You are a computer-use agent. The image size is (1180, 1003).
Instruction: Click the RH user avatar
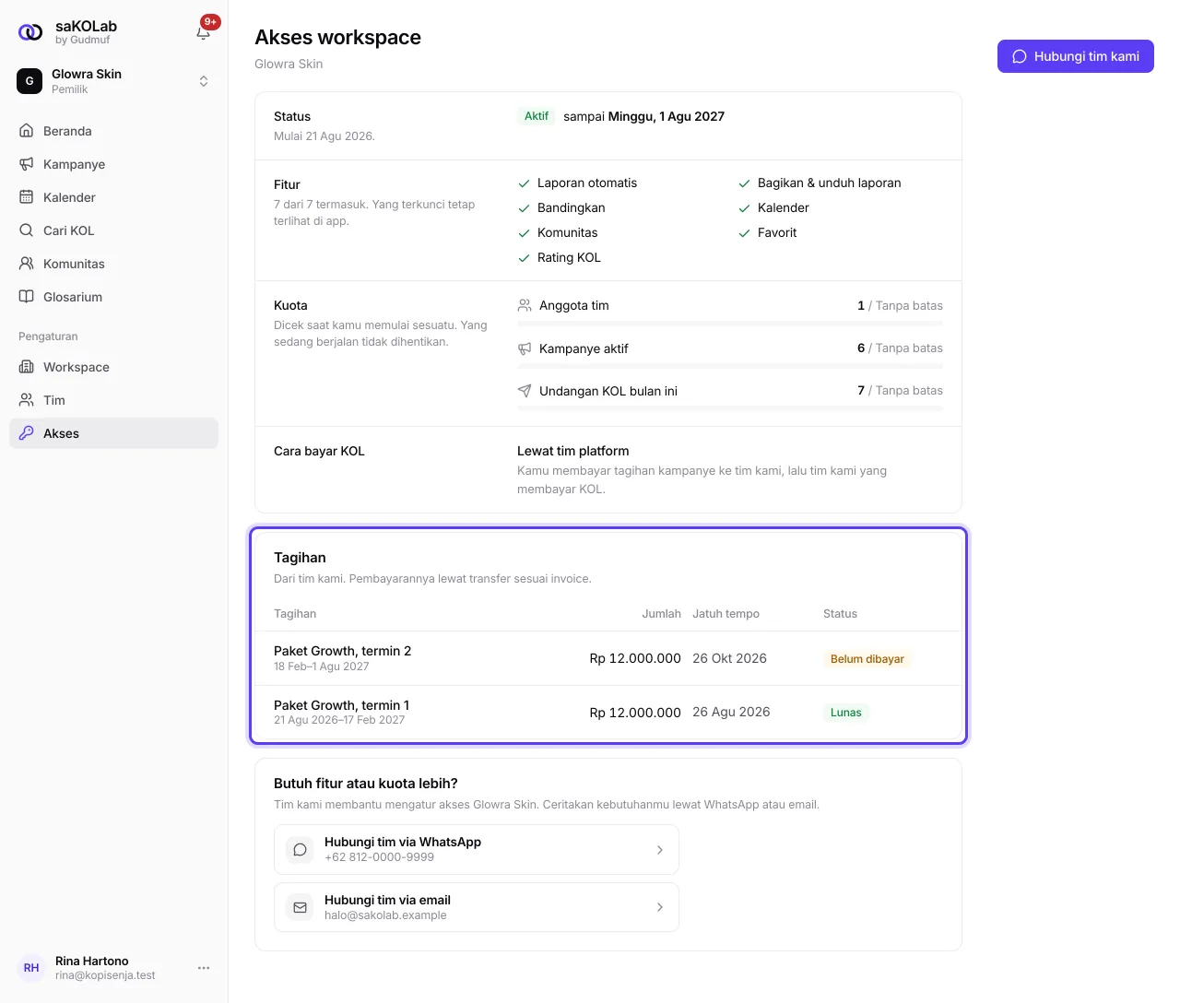(x=31, y=968)
